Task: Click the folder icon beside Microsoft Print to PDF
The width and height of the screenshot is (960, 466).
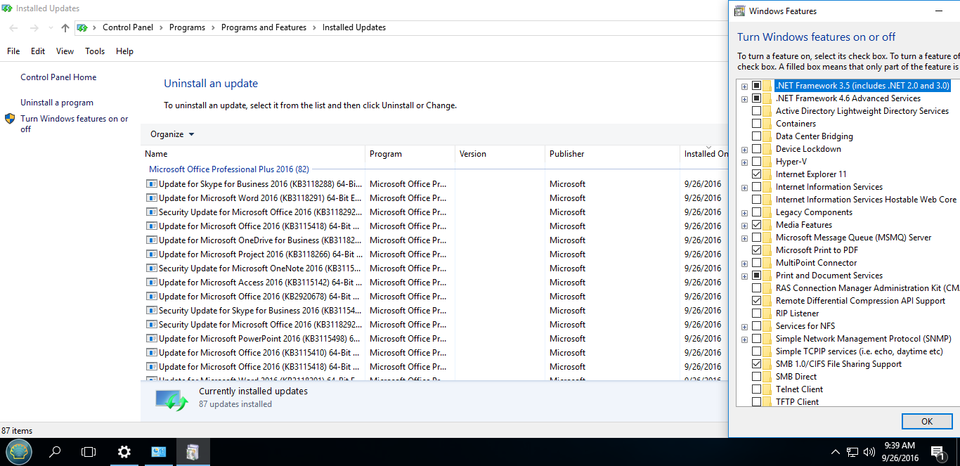Action: pos(767,250)
